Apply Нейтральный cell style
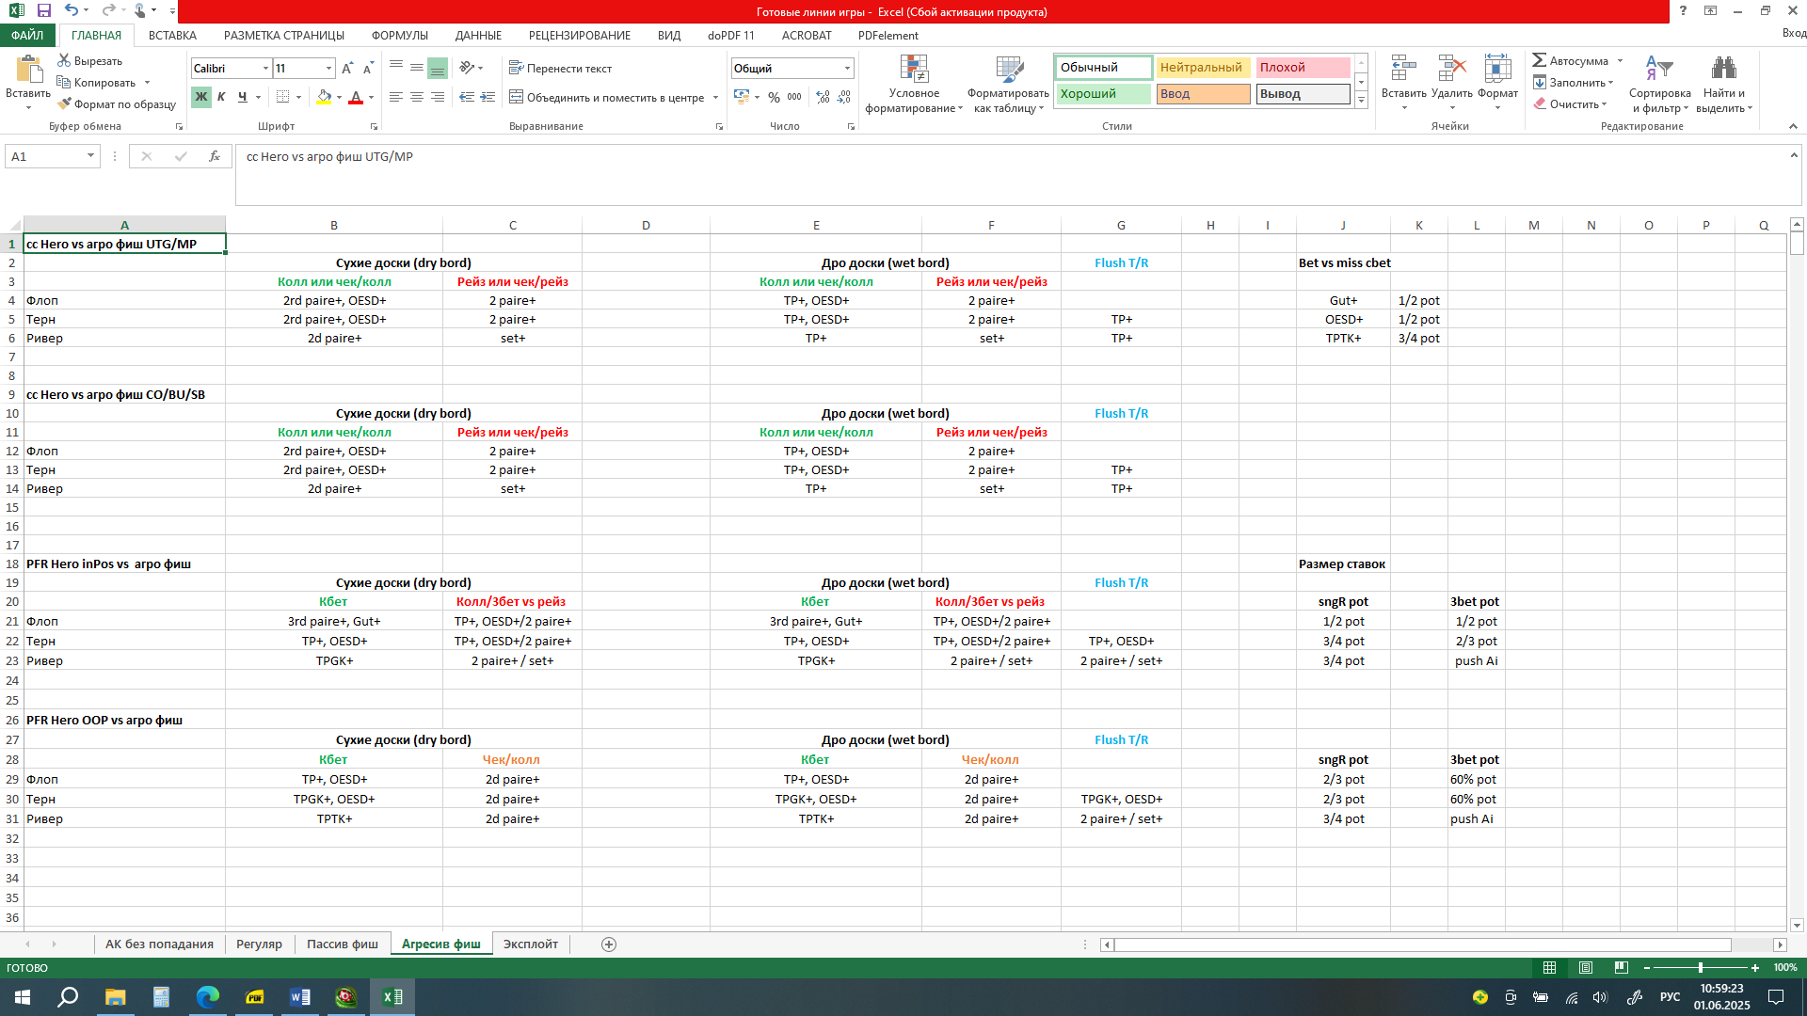This screenshot has height=1016, width=1807. [1203, 68]
